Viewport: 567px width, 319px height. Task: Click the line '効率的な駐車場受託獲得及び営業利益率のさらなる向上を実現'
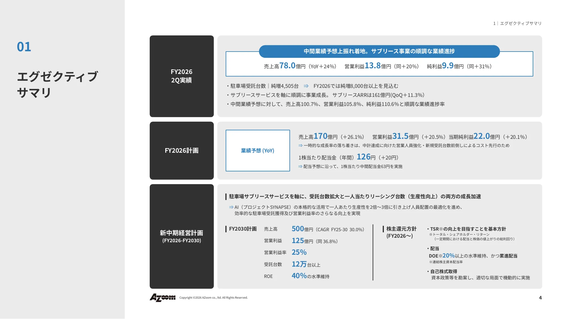pyautogui.click(x=297, y=213)
